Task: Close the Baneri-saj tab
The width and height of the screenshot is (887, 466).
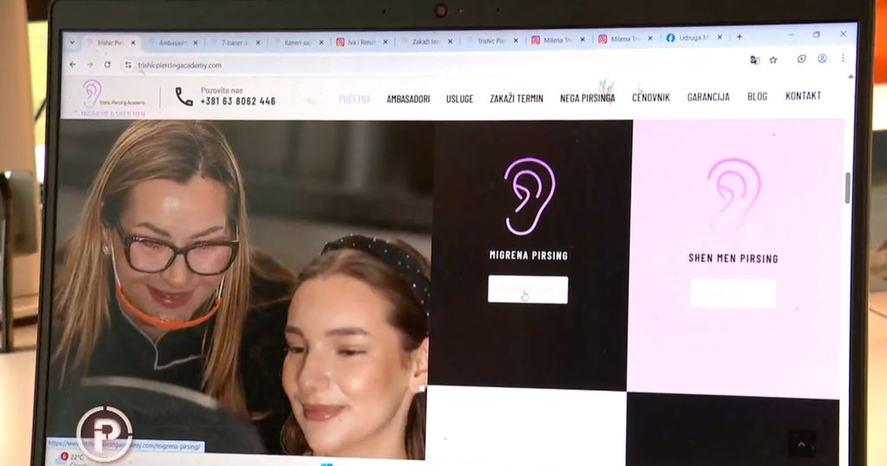Action: (x=321, y=42)
